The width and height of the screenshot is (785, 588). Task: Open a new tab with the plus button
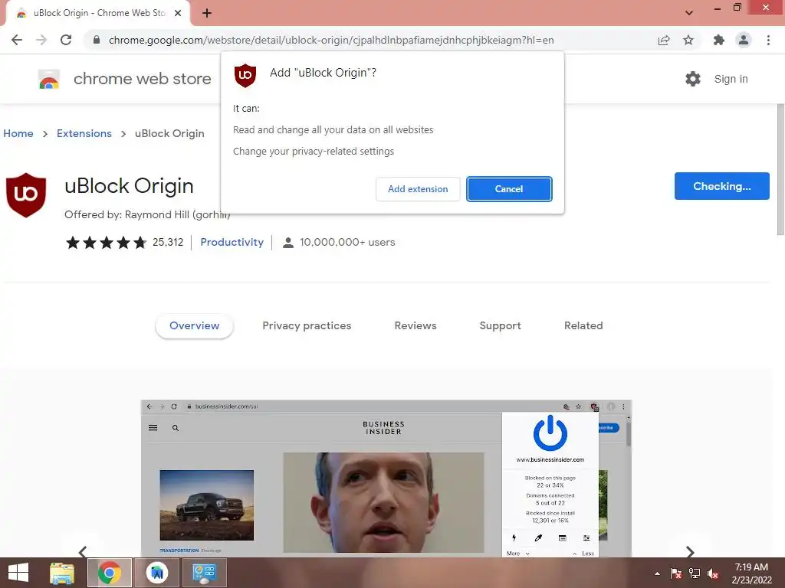pyautogui.click(x=207, y=13)
